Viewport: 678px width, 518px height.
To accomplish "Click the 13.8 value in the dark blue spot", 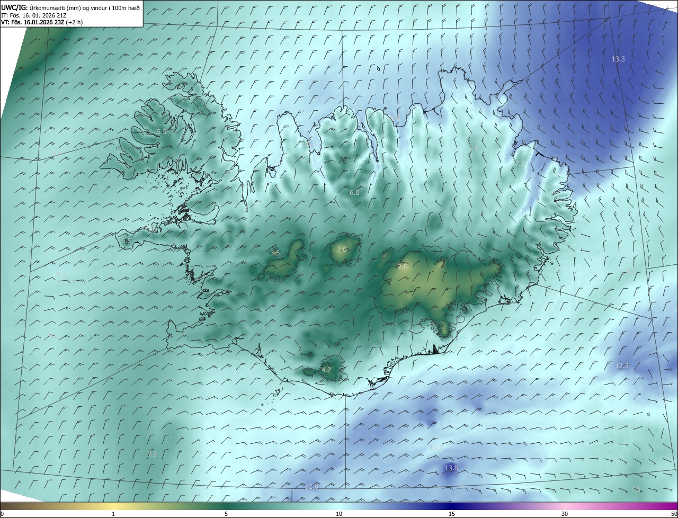I will pyautogui.click(x=451, y=468).
